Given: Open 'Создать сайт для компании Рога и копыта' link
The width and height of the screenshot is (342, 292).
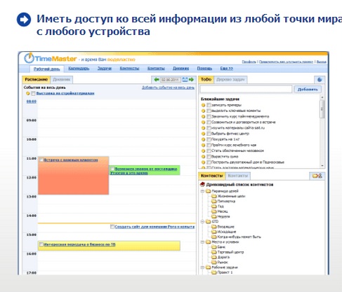Looking at the screenshot, I should (154, 227).
